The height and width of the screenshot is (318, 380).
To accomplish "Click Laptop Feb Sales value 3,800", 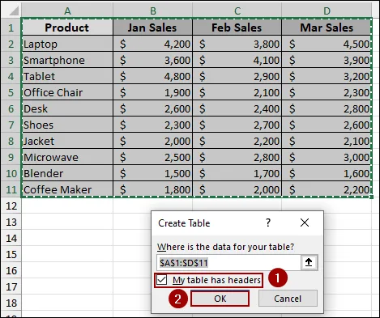I will (237, 44).
